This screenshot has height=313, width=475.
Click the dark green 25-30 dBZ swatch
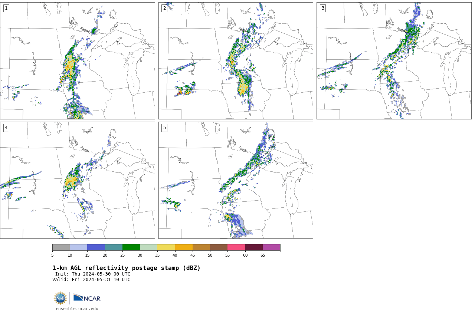[x=131, y=247]
